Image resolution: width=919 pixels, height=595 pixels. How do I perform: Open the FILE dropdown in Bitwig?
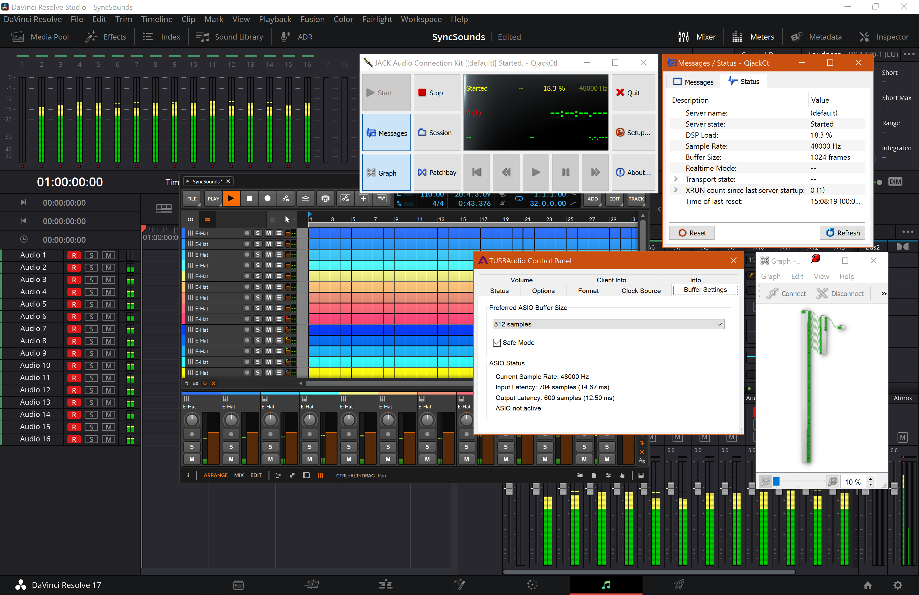click(x=192, y=199)
